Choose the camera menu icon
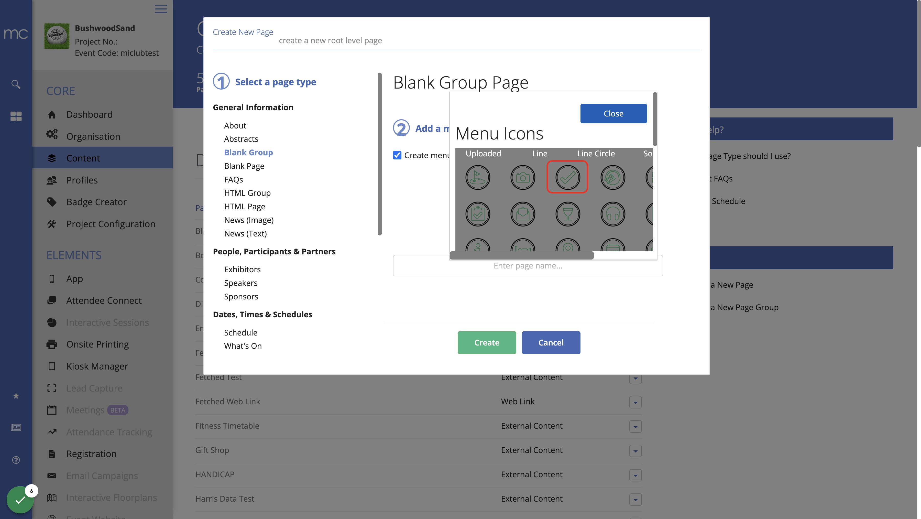 pyautogui.click(x=522, y=177)
